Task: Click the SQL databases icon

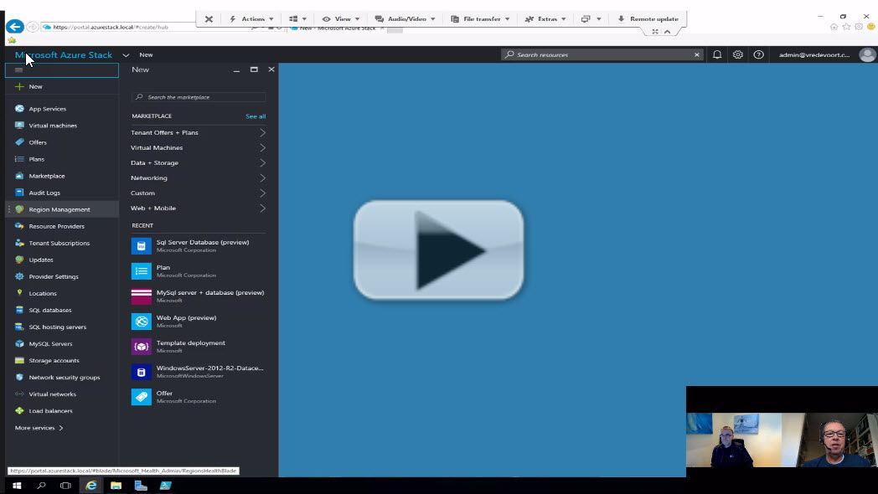Action: tap(19, 310)
